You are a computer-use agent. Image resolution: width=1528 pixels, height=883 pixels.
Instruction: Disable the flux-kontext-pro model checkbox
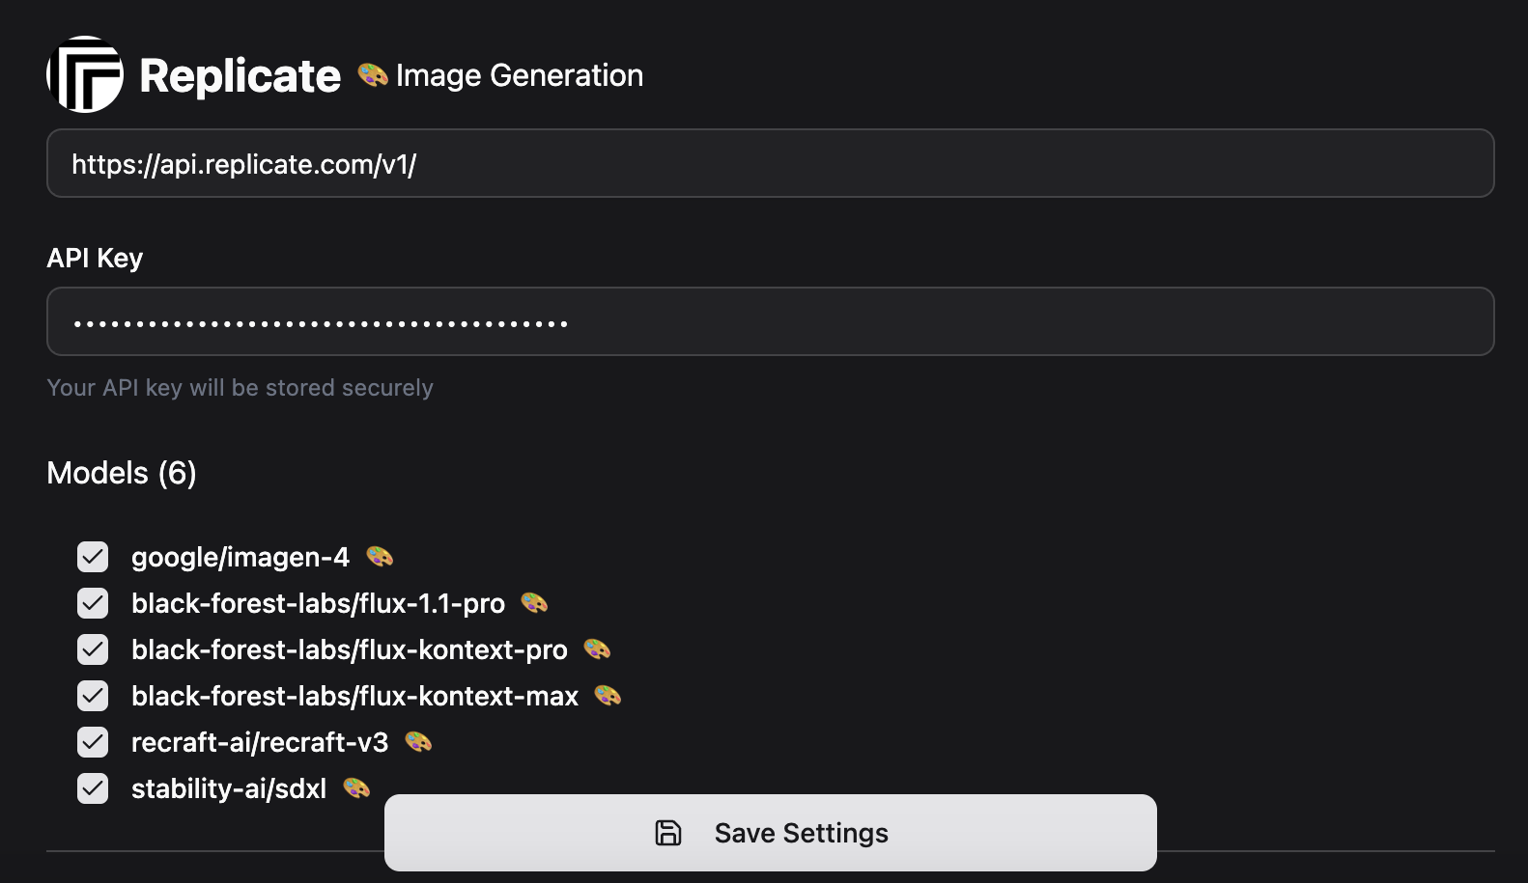click(x=93, y=649)
